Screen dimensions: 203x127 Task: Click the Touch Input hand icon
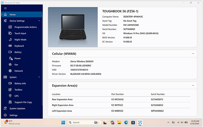click(x=10, y=33)
